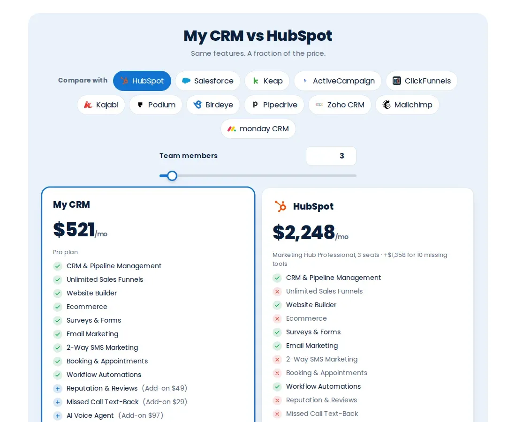Click the red X beside HubSpot Booking & Appointments
This screenshot has width=516, height=422.
point(277,373)
